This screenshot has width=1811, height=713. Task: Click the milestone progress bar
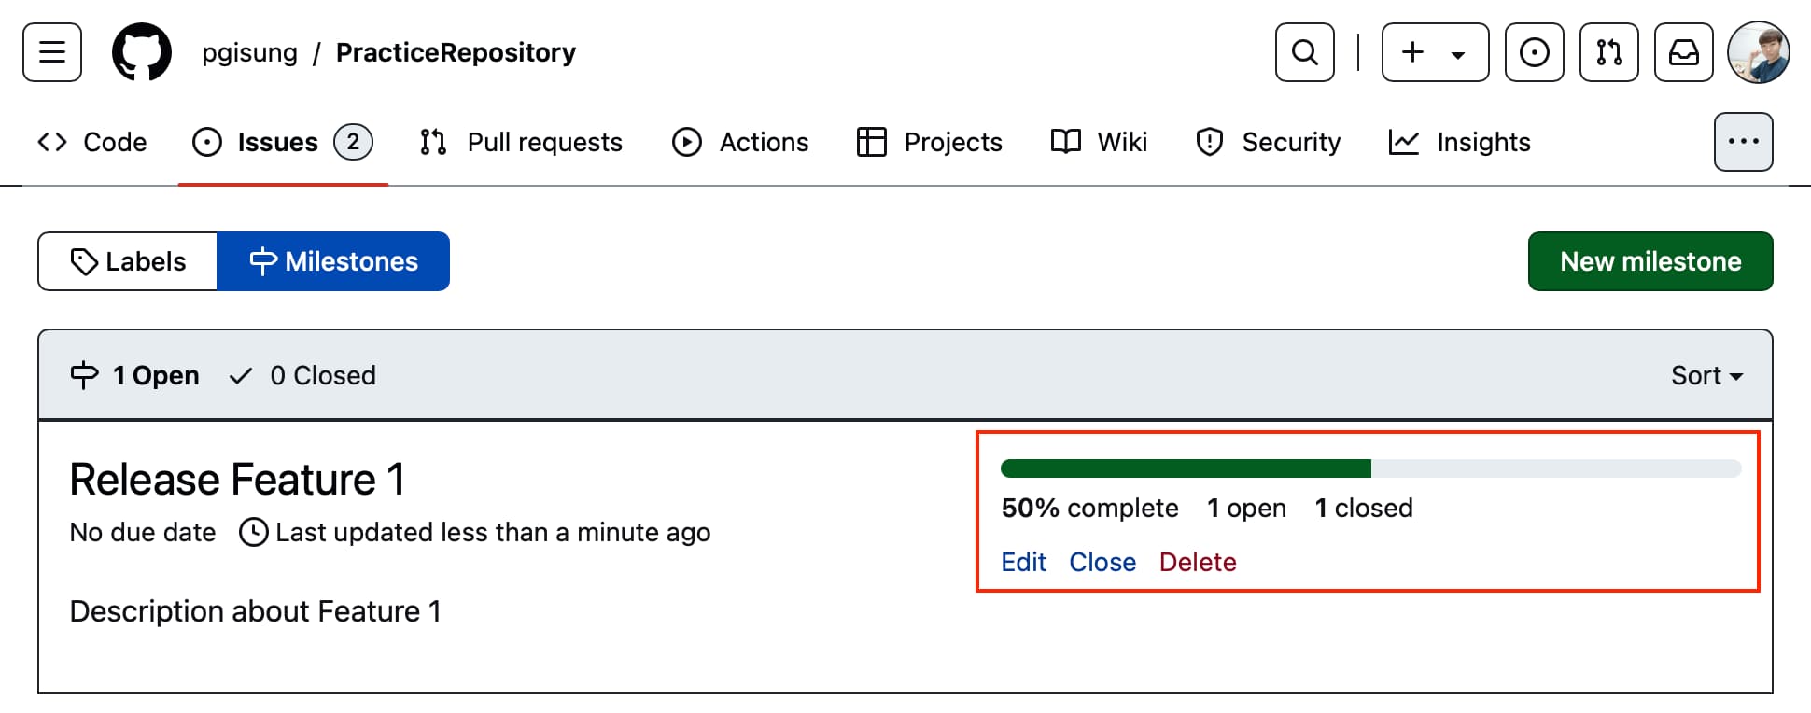[x=1370, y=468]
